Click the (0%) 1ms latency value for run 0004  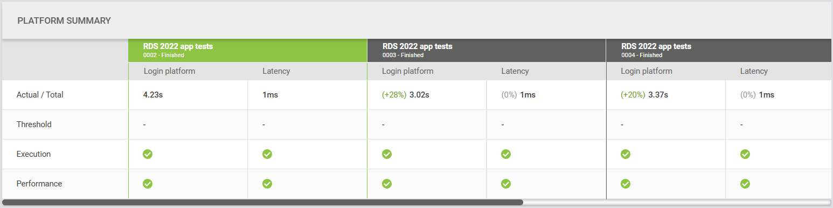tap(757, 95)
